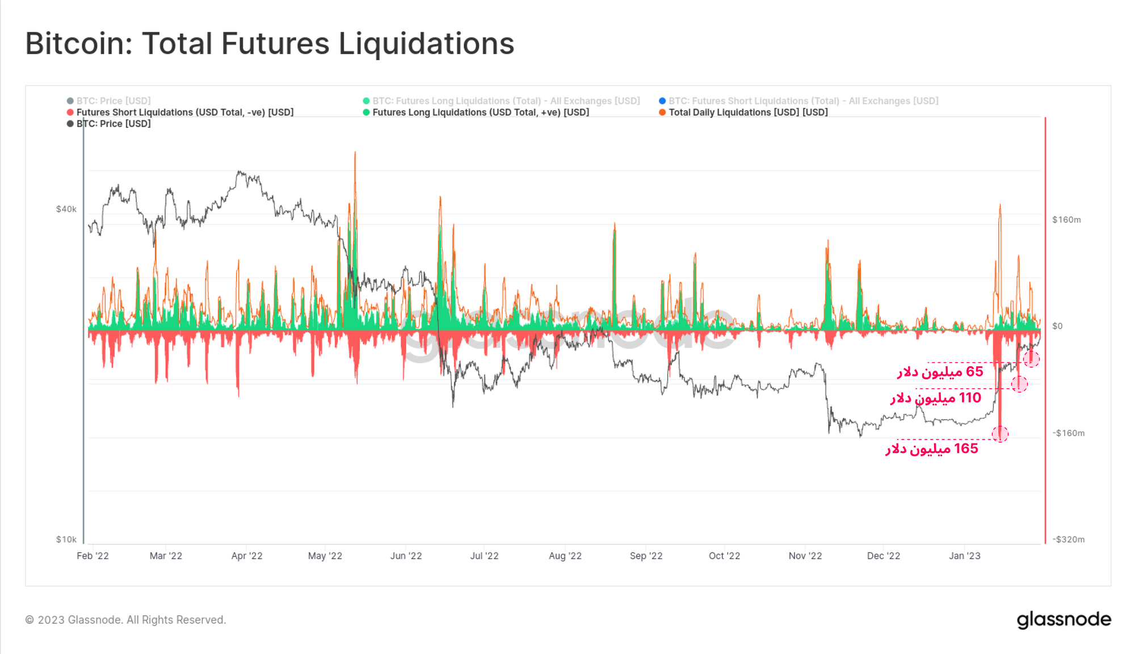This screenshot has width=1135, height=654.
Task: Click the red dot beside Futures Short Liquidations legend
Action: [70, 112]
